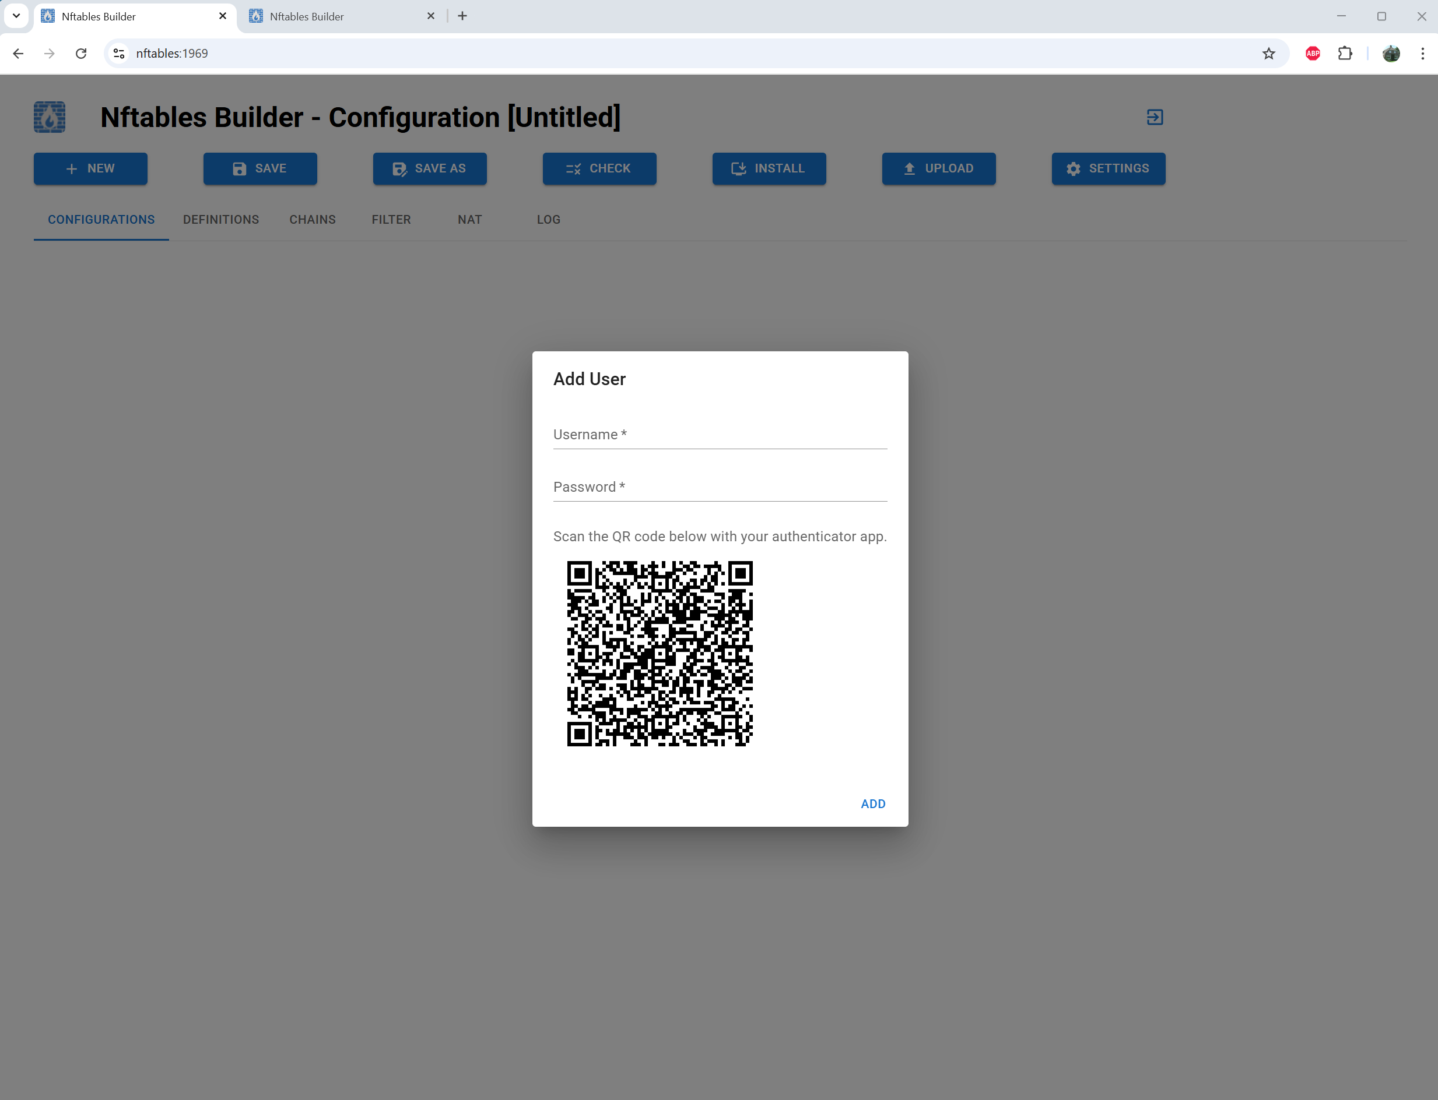Open the Chrome three-dot menu
This screenshot has width=1438, height=1100.
pyautogui.click(x=1422, y=53)
